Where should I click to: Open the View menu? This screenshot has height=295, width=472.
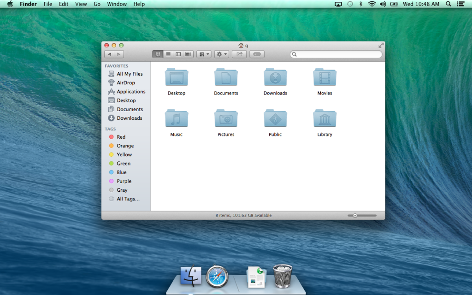(x=81, y=4)
